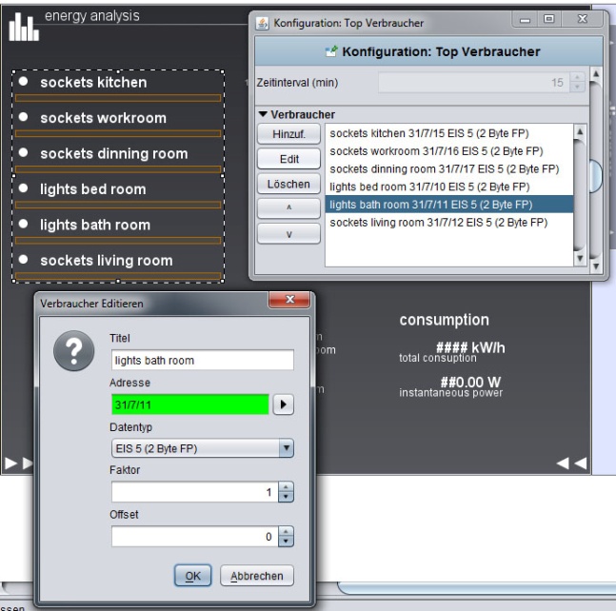Click the energy analysis bar chart icon

click(x=23, y=27)
